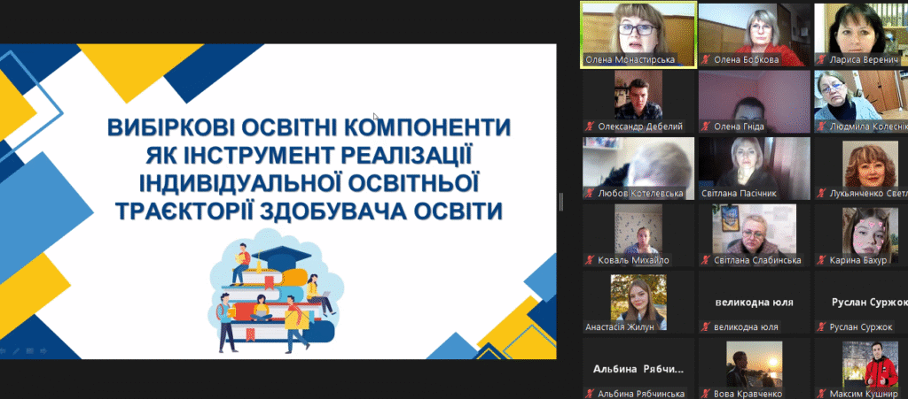Click muted mic icon beside Руслан Суржок label

(822, 327)
